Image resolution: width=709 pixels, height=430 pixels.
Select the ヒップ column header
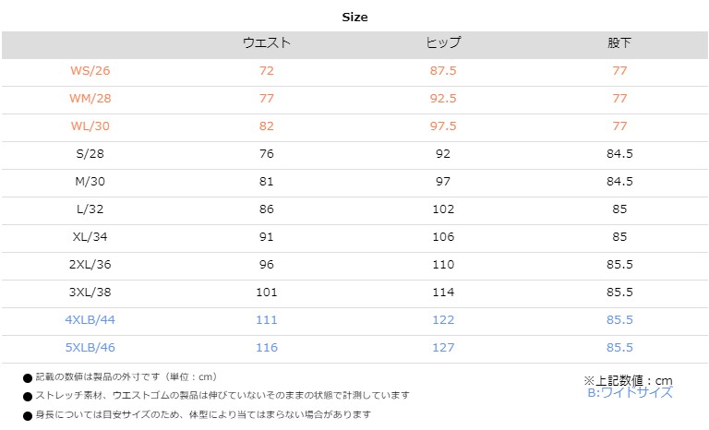point(443,43)
